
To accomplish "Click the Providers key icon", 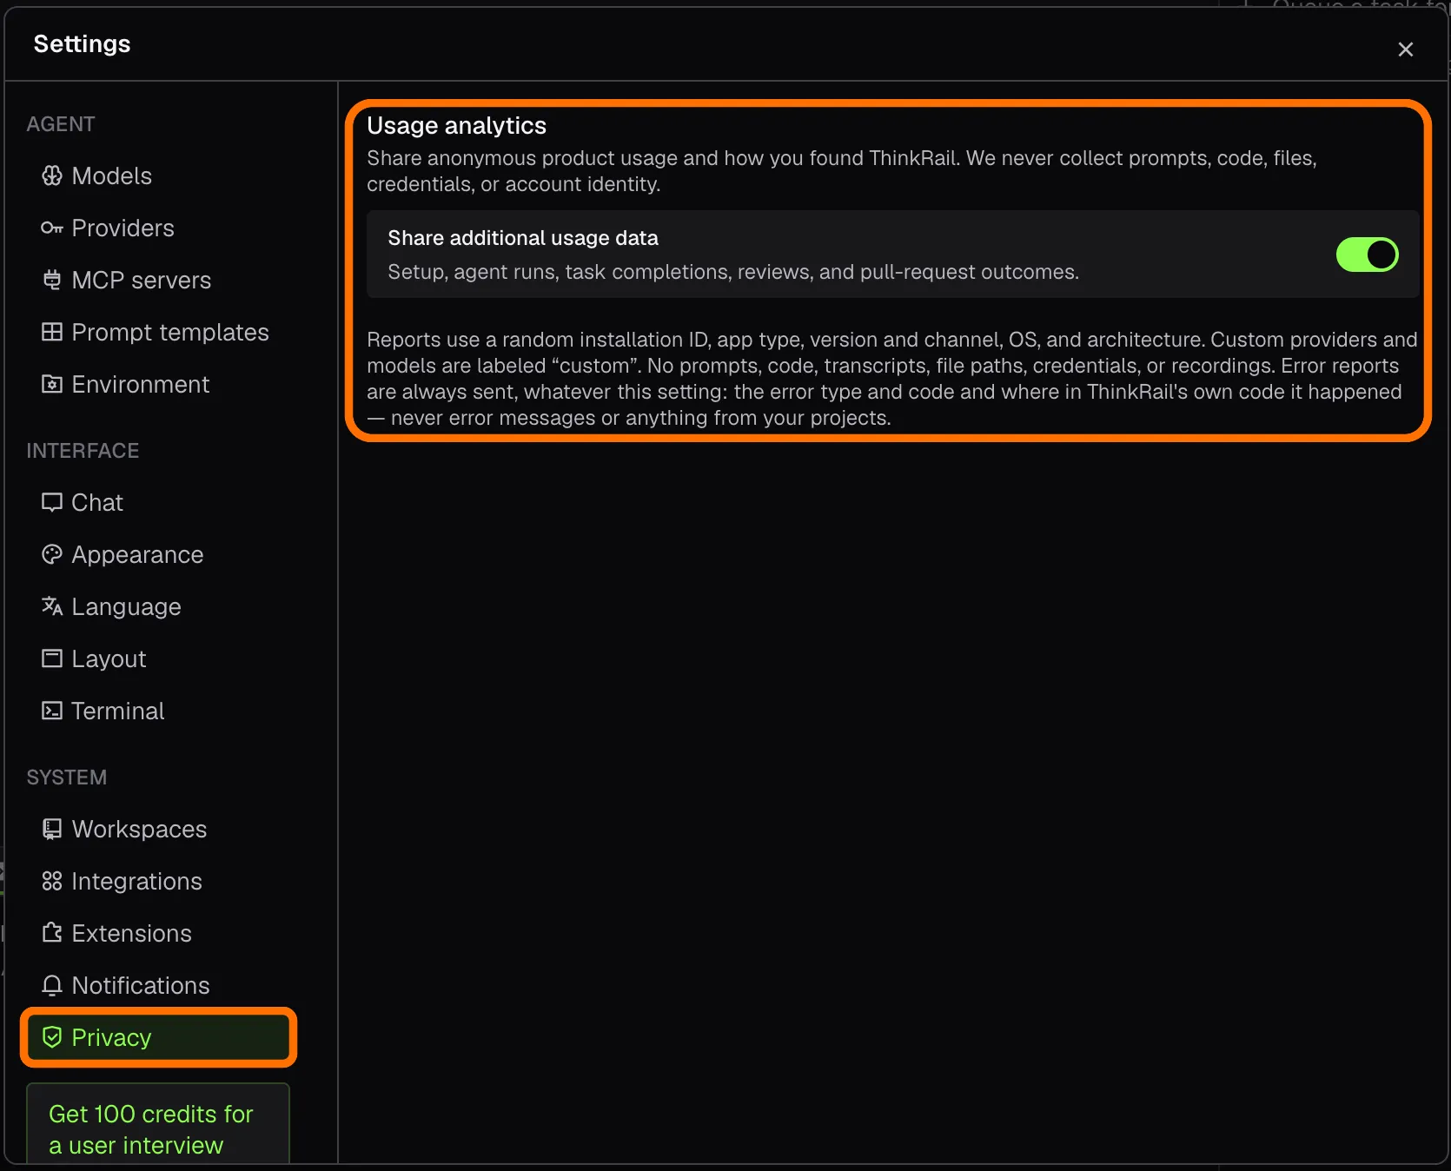I will pos(52,228).
